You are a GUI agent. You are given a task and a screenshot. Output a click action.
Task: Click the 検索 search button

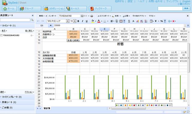(x=186, y=8)
